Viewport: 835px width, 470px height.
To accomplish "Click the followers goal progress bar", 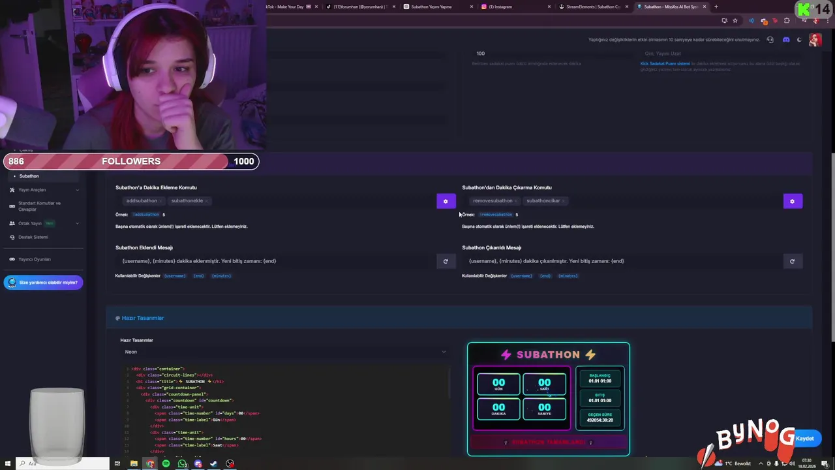I will (x=131, y=161).
